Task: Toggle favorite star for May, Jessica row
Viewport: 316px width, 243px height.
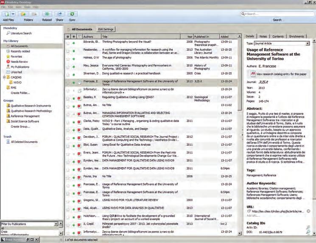Action: click(x=68, y=67)
